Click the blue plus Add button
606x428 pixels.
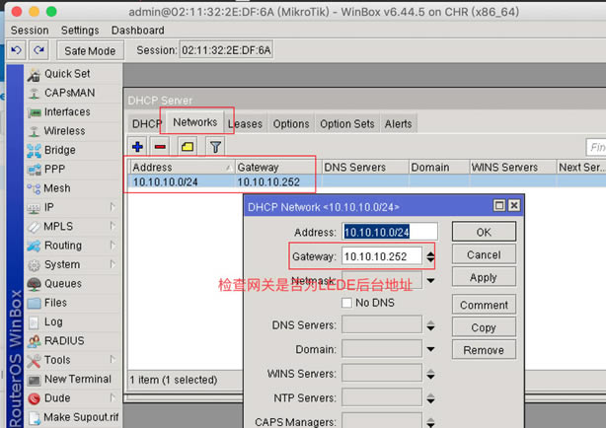pos(138,147)
